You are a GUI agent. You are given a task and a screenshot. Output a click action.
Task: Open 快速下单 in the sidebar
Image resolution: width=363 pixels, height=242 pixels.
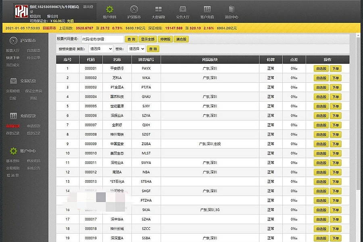pos(13,58)
